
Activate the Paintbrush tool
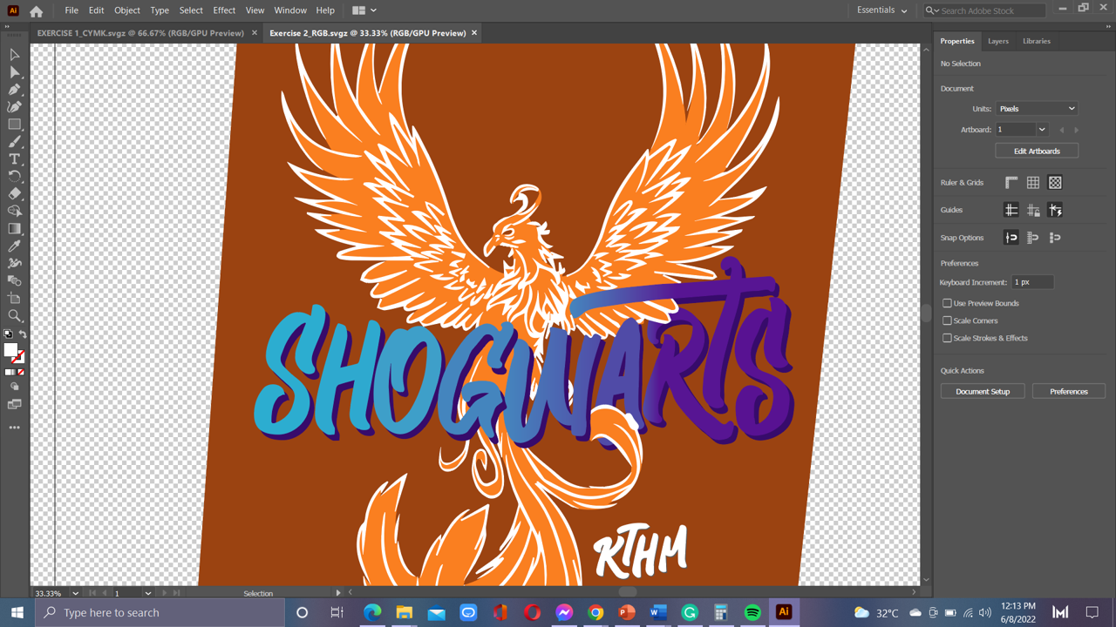(15, 142)
